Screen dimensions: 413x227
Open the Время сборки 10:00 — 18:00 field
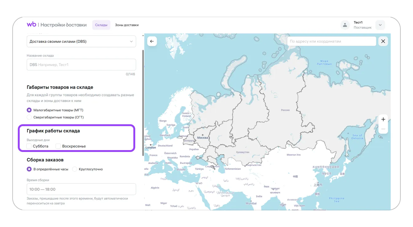click(81, 189)
